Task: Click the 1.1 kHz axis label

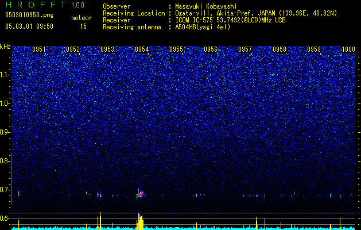Action: pyautogui.click(x=5, y=75)
